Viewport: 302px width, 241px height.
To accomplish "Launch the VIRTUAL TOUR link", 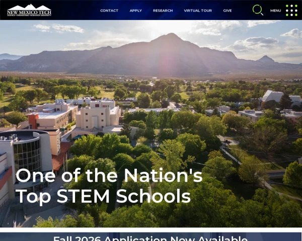I will pos(198,11).
